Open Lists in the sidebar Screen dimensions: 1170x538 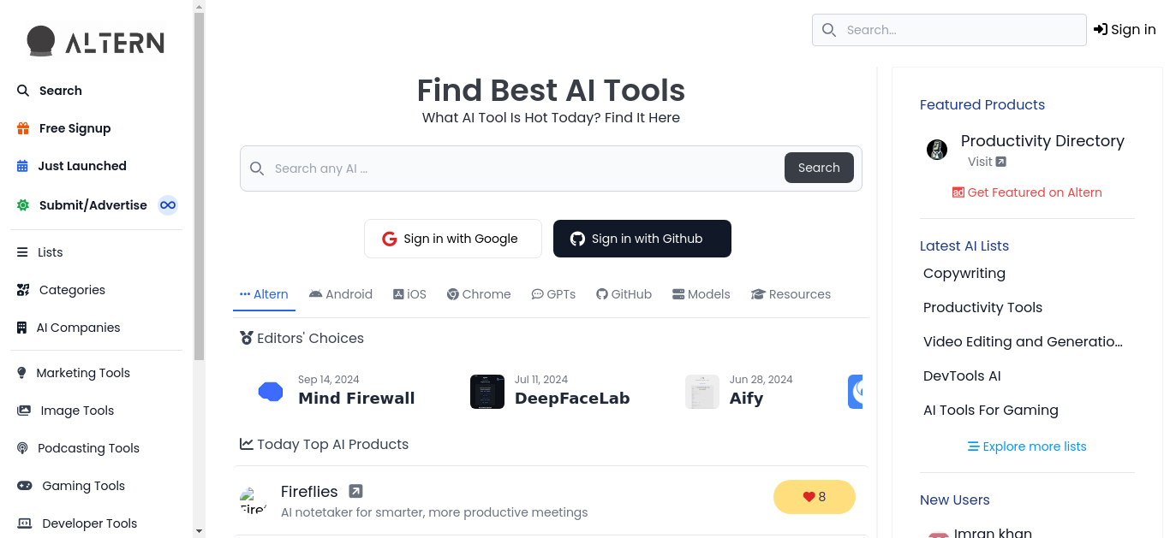pos(51,252)
